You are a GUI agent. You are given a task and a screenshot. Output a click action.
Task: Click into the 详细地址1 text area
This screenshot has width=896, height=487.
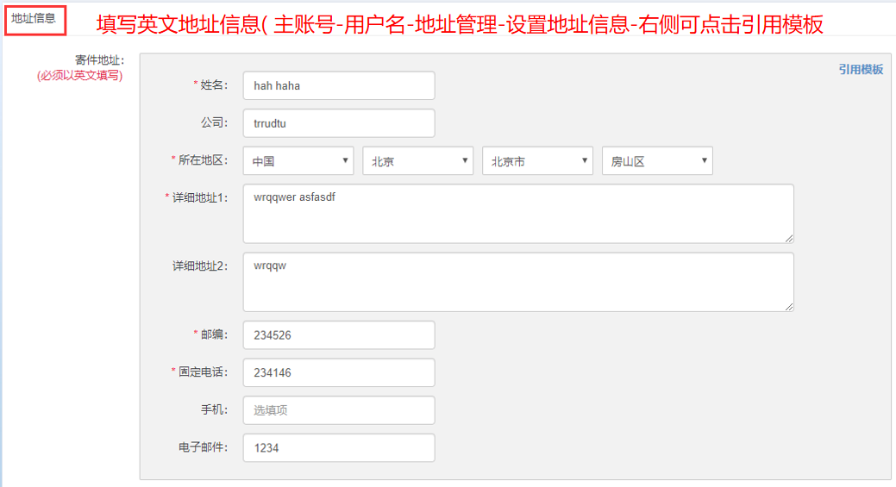518,214
